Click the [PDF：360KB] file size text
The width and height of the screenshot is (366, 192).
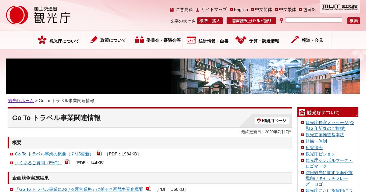pyautogui.click(x=171, y=189)
